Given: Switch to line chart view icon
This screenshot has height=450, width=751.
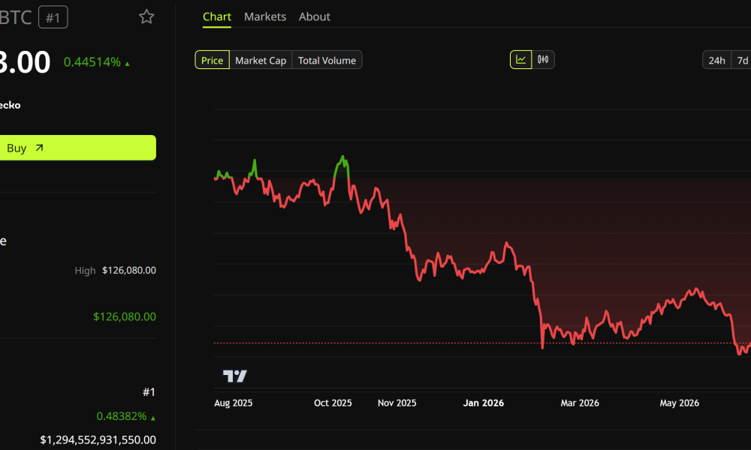Looking at the screenshot, I should [520, 60].
